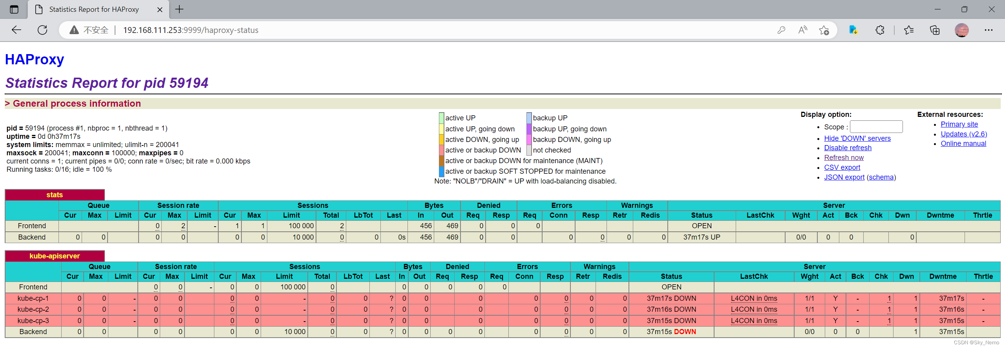Click the not-secure warning icon in address bar

(x=74, y=30)
